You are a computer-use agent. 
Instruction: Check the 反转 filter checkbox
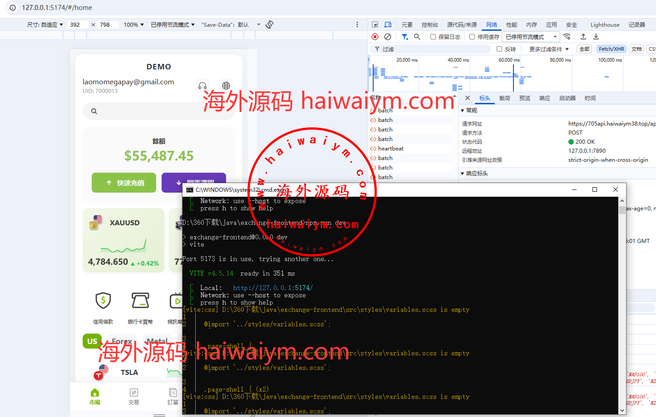click(499, 49)
